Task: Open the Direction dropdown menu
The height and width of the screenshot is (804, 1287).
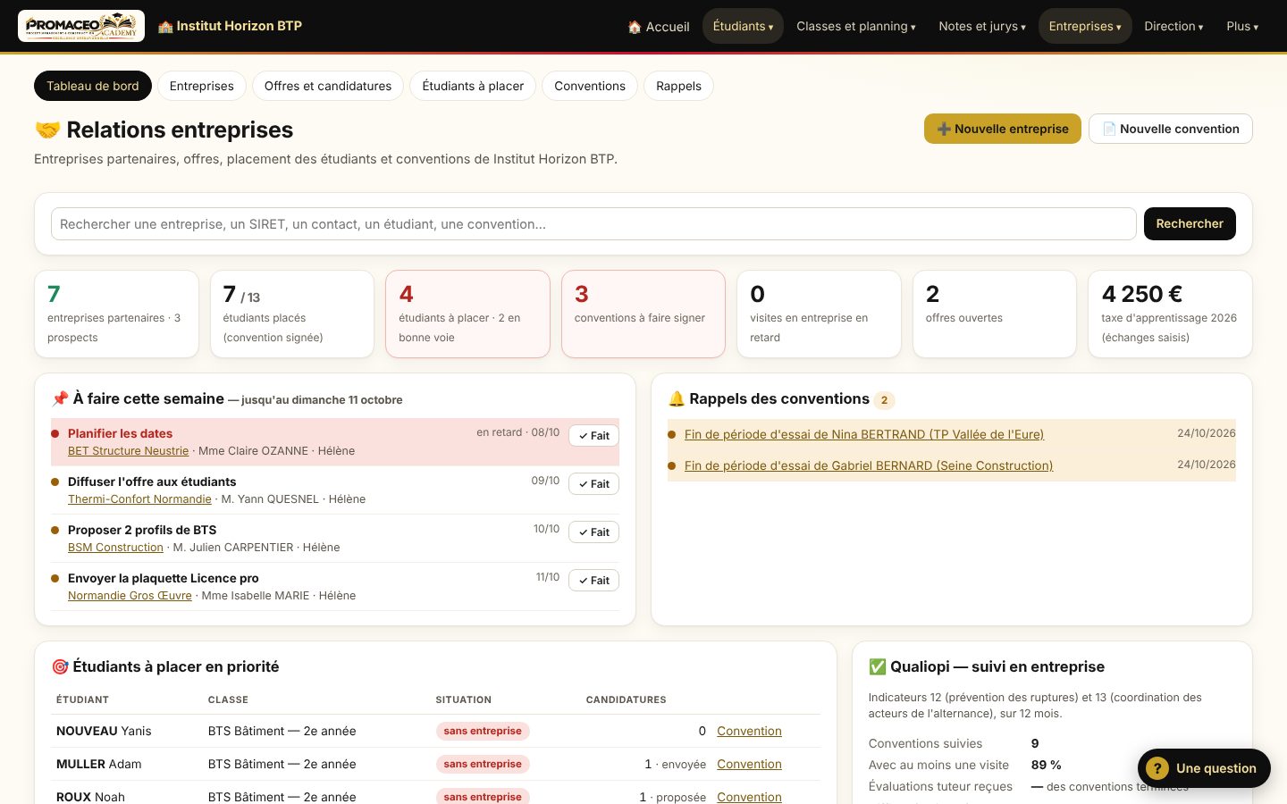Action: coord(1173,27)
